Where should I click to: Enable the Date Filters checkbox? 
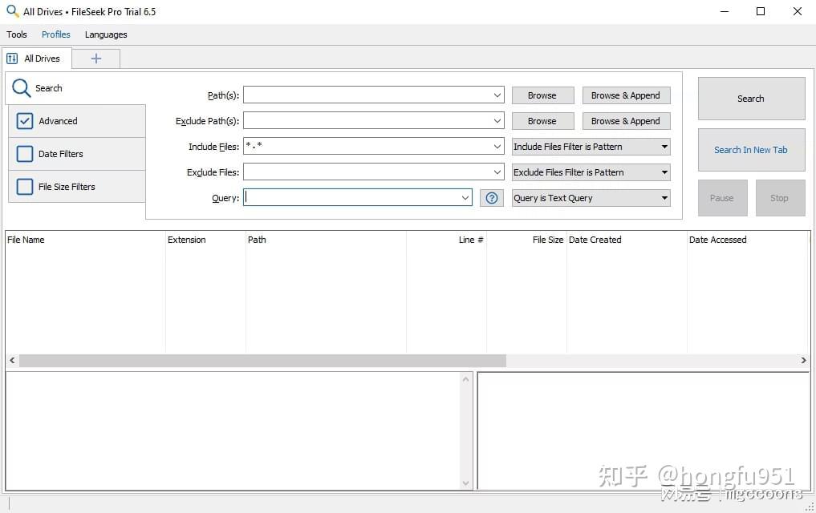coord(24,154)
